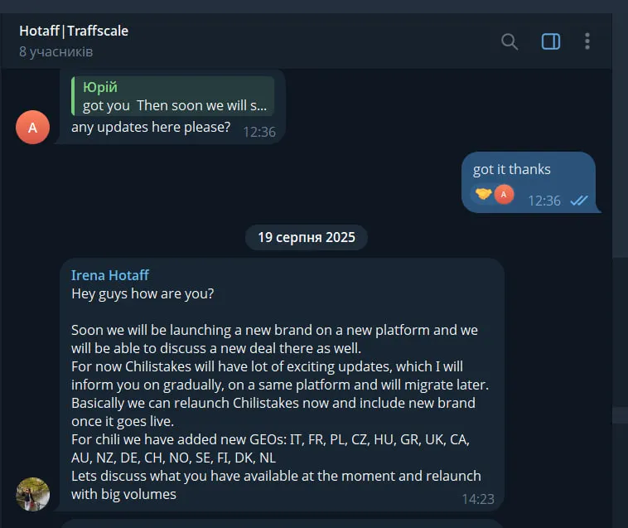The image size is (628, 528).
Task: Open the three-dot chat menu
Action: pos(587,41)
